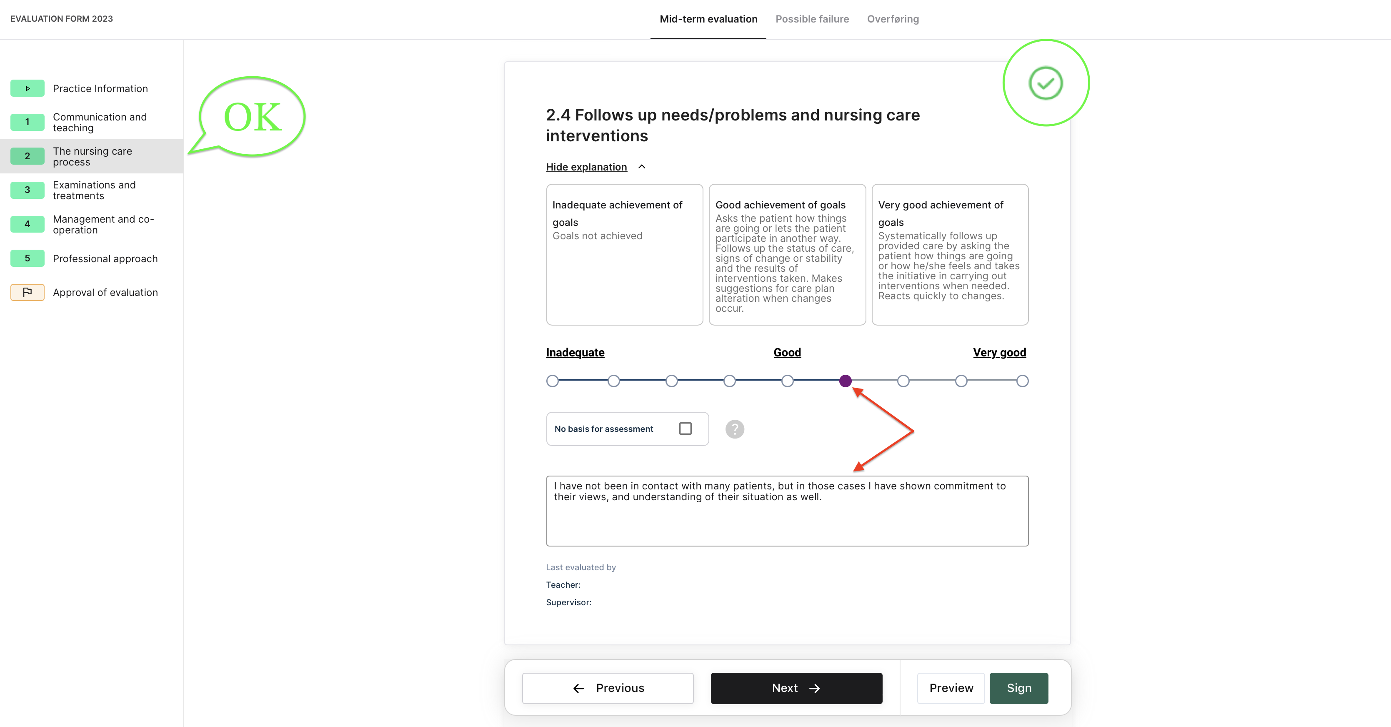The height and width of the screenshot is (727, 1391).
Task: Open the Overføring tab
Action: pyautogui.click(x=893, y=19)
